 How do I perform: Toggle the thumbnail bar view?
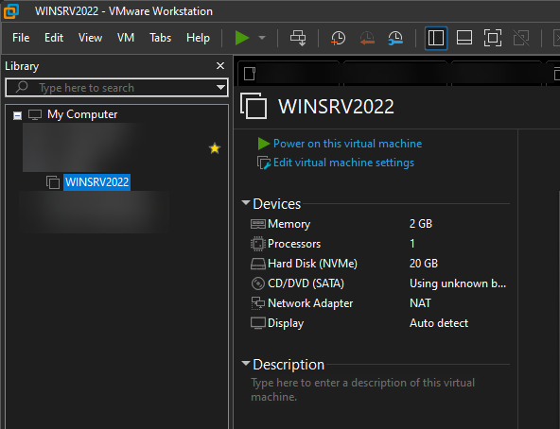(x=464, y=38)
